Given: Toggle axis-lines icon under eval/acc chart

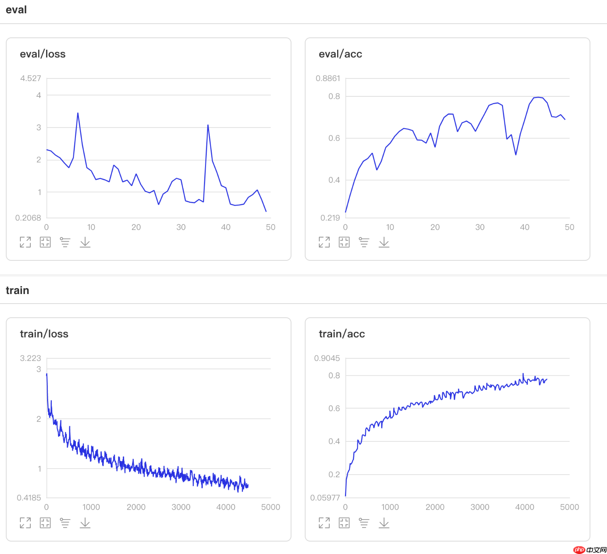Looking at the screenshot, I should tap(364, 242).
